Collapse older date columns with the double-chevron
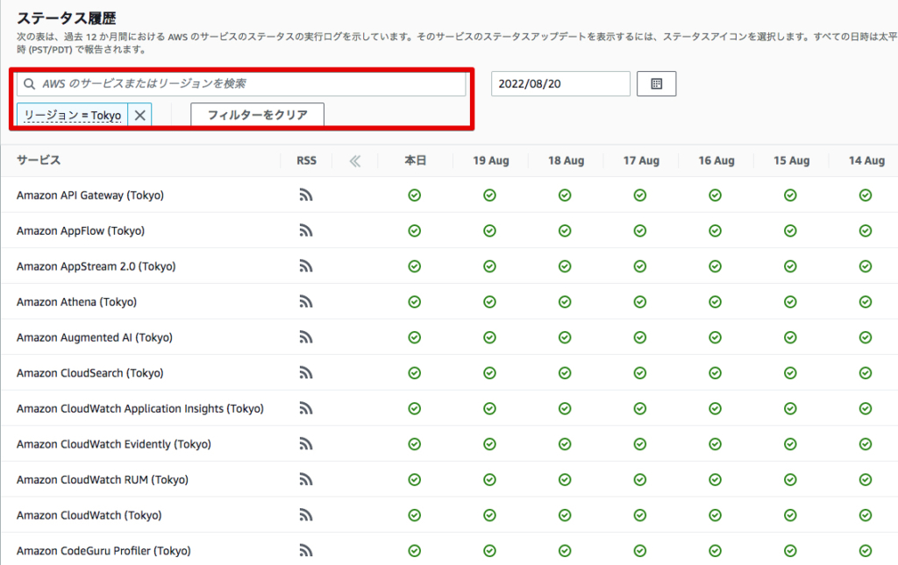This screenshot has width=898, height=565. 356,160
